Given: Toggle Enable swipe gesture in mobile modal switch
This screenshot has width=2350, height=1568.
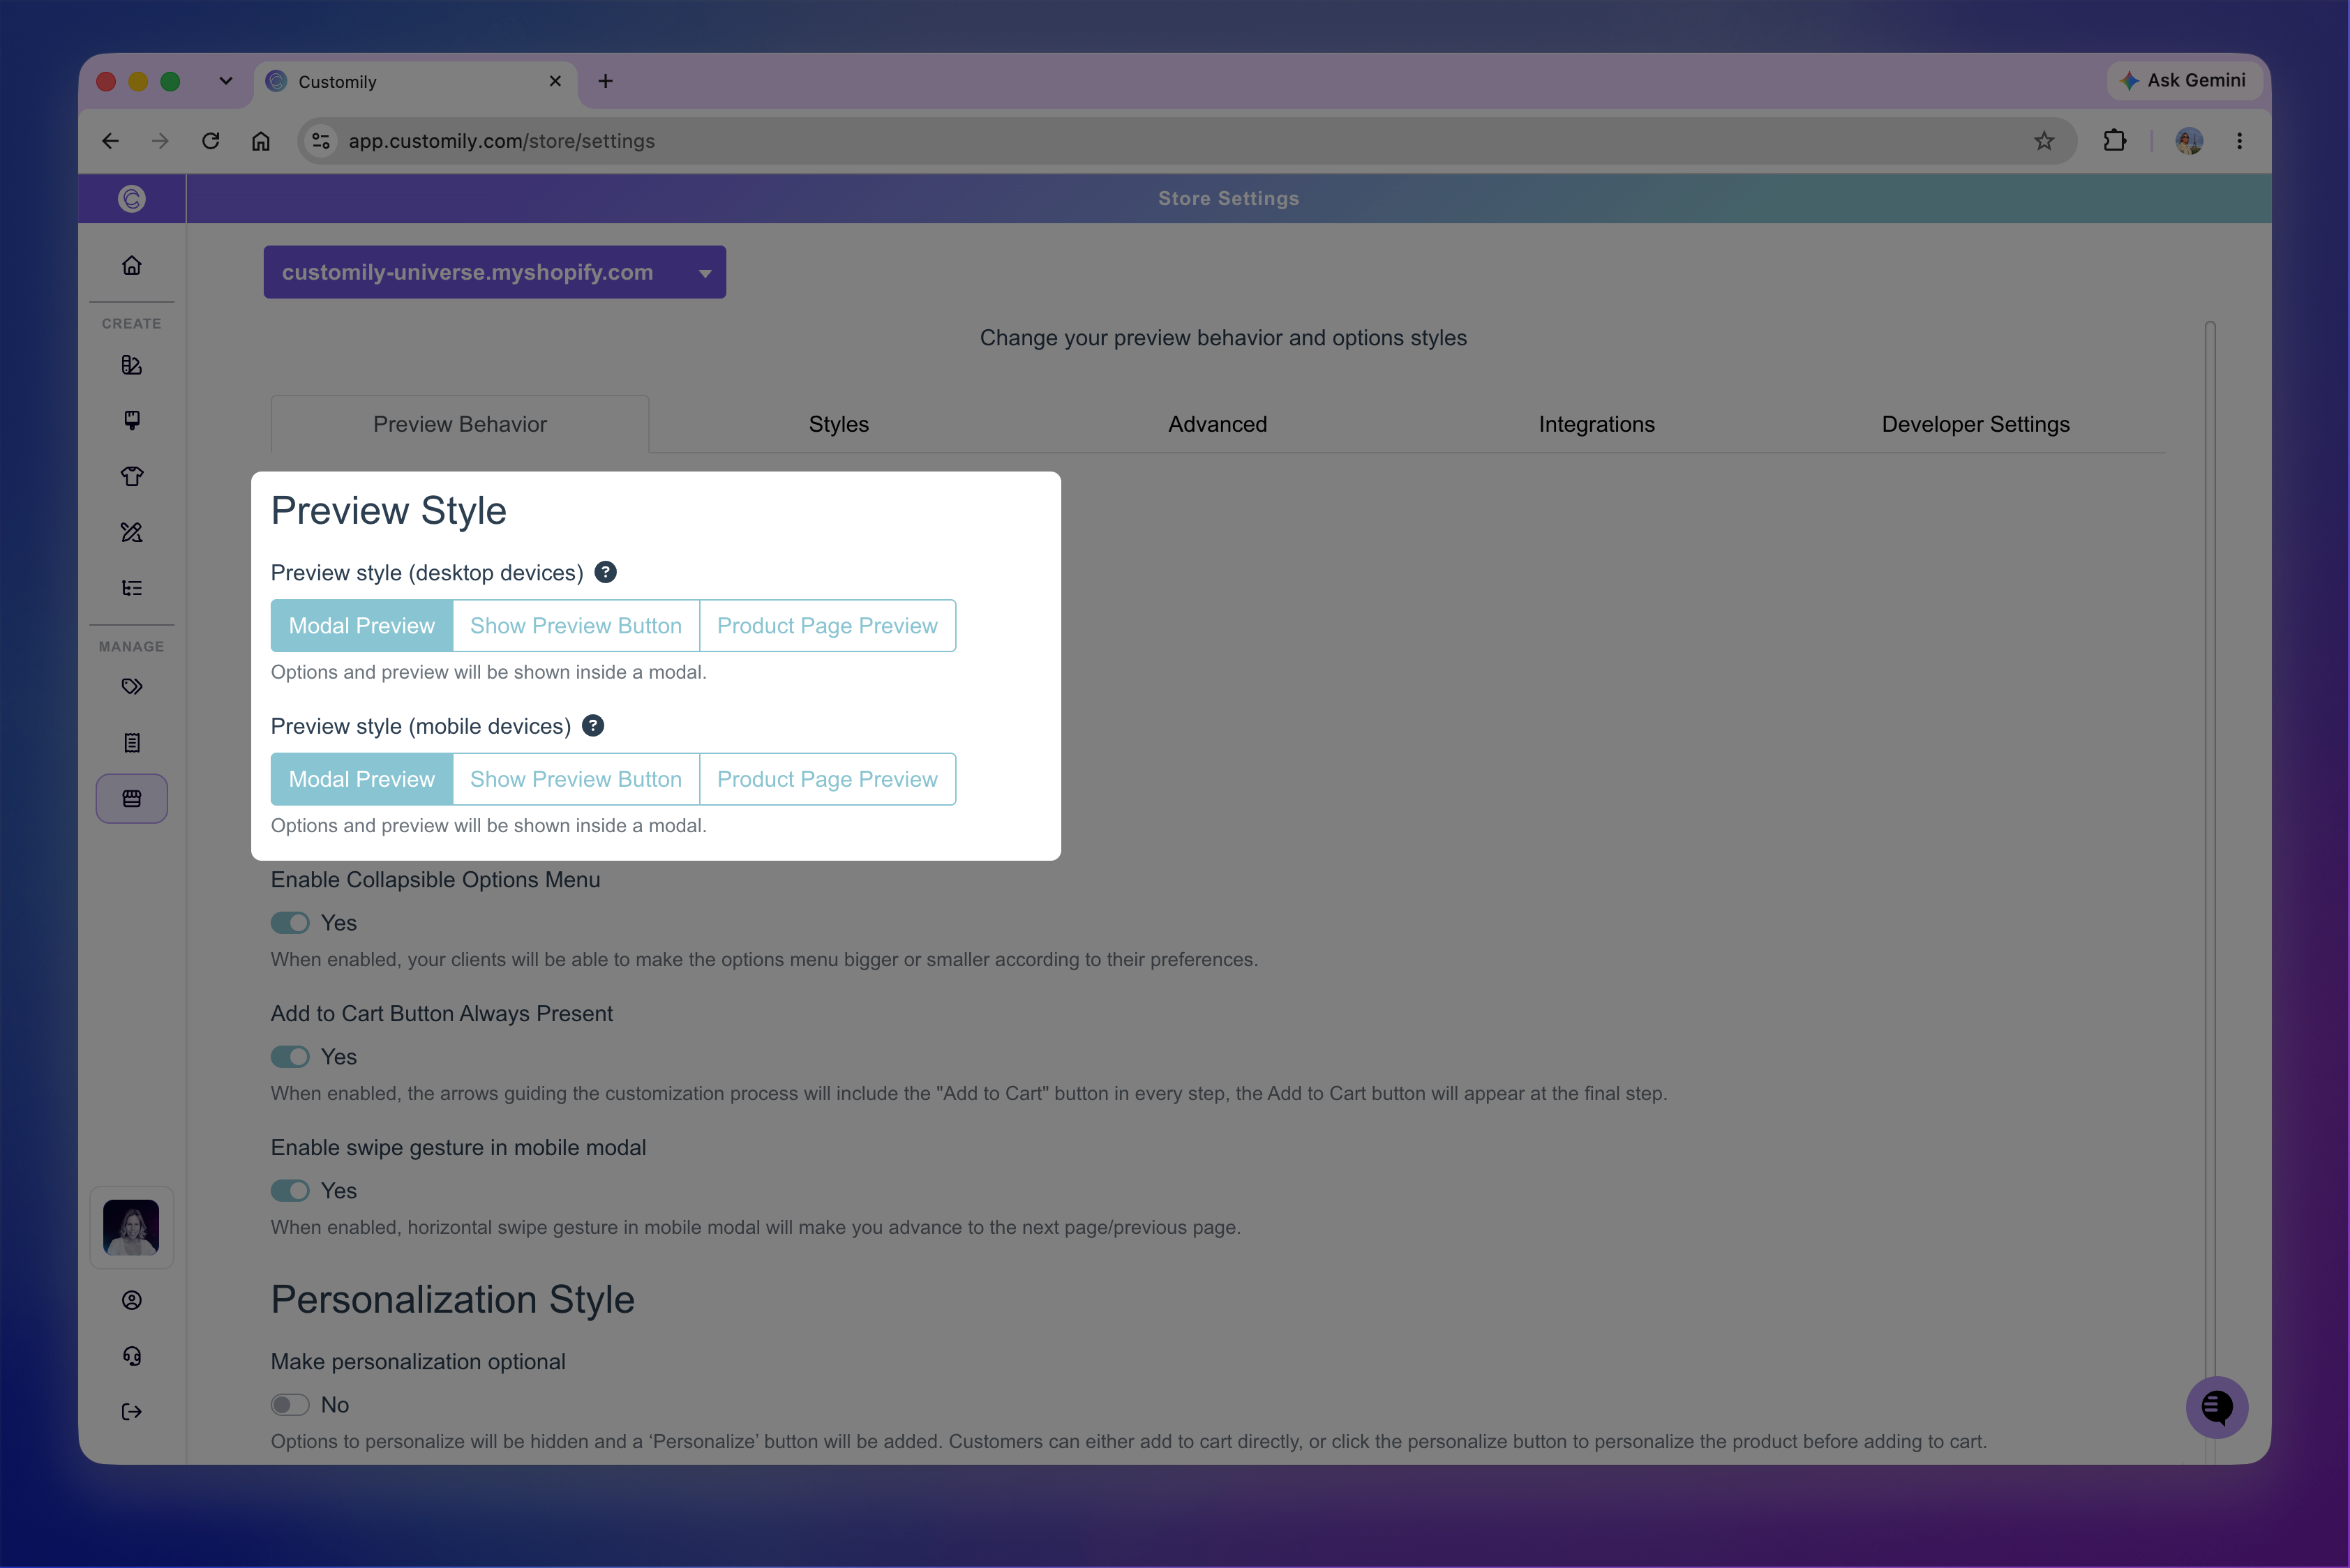Looking at the screenshot, I should [x=290, y=1191].
